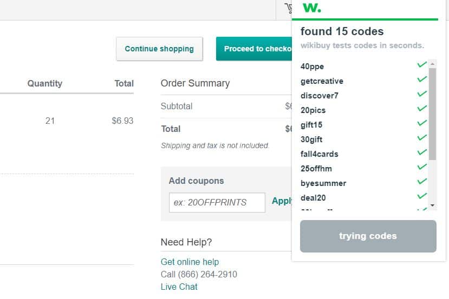Click Proceed to checkout button

point(254,49)
